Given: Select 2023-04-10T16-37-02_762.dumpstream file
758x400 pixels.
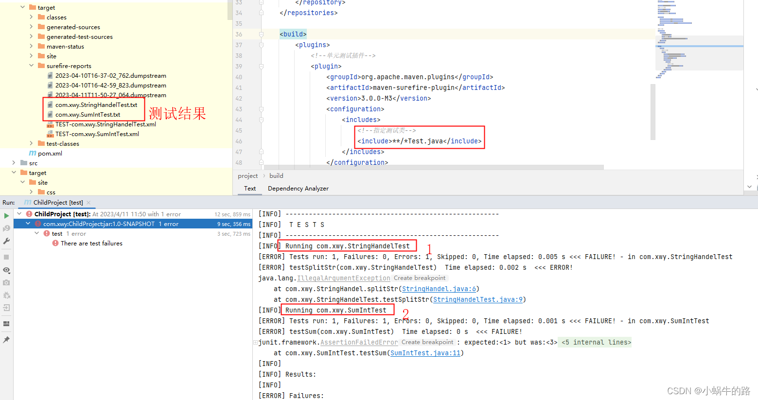Looking at the screenshot, I should [110, 75].
